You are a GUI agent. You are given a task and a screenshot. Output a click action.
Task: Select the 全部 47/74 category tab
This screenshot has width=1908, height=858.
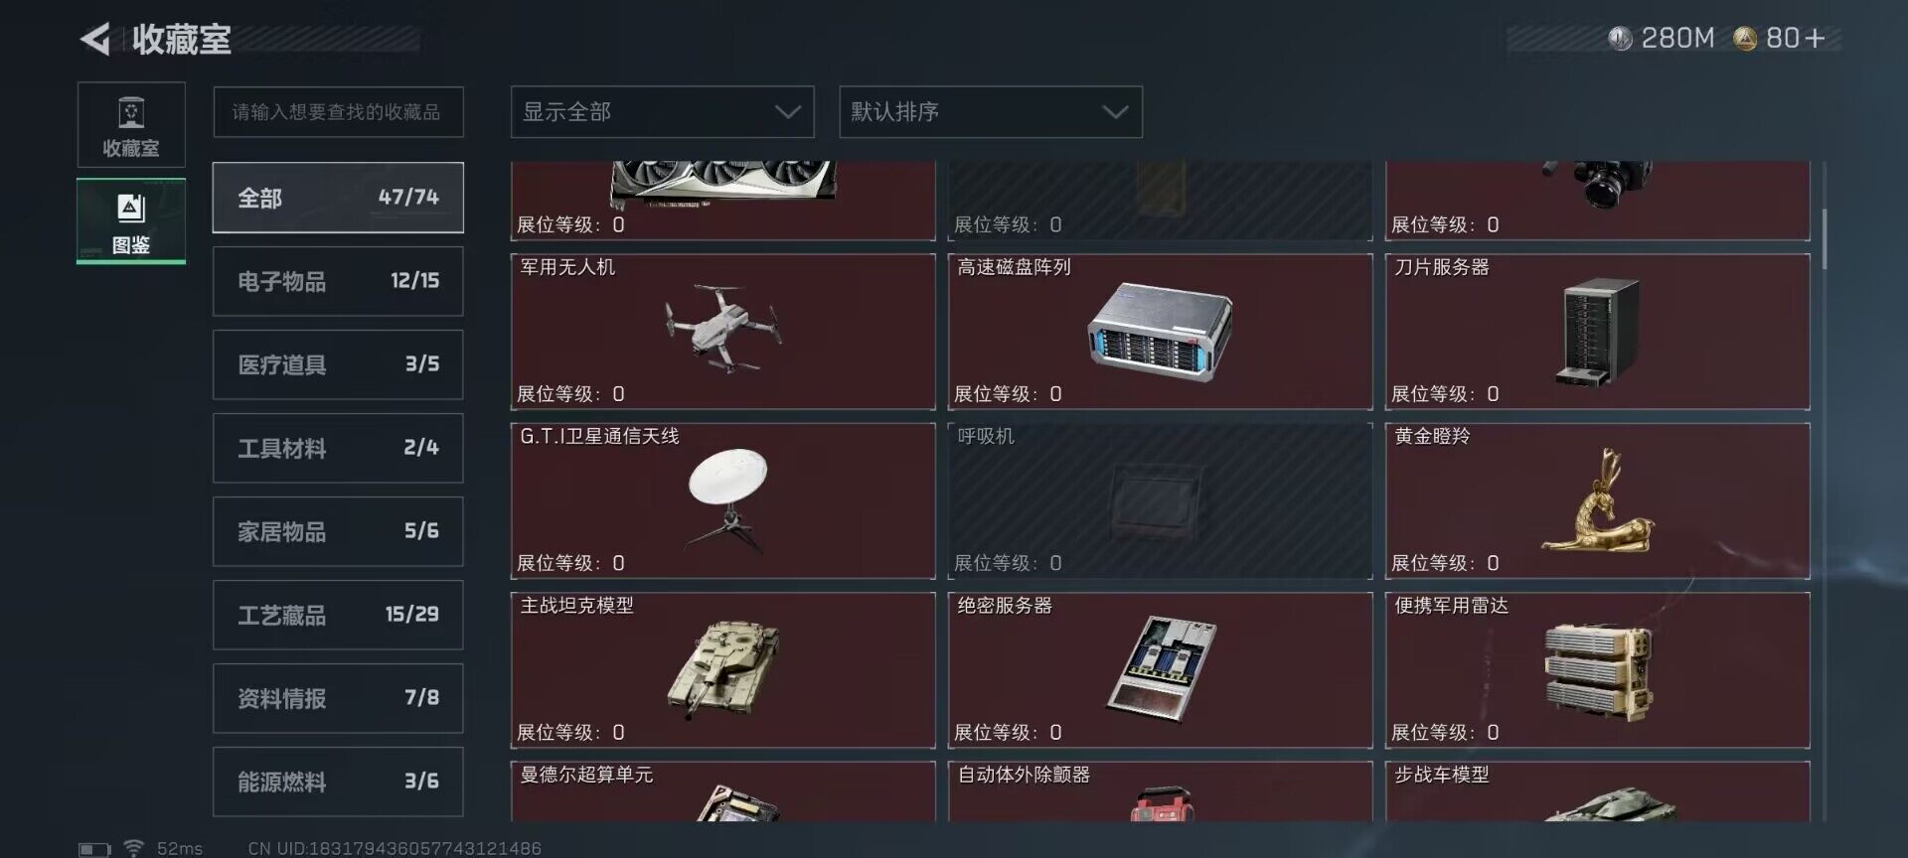tap(338, 198)
